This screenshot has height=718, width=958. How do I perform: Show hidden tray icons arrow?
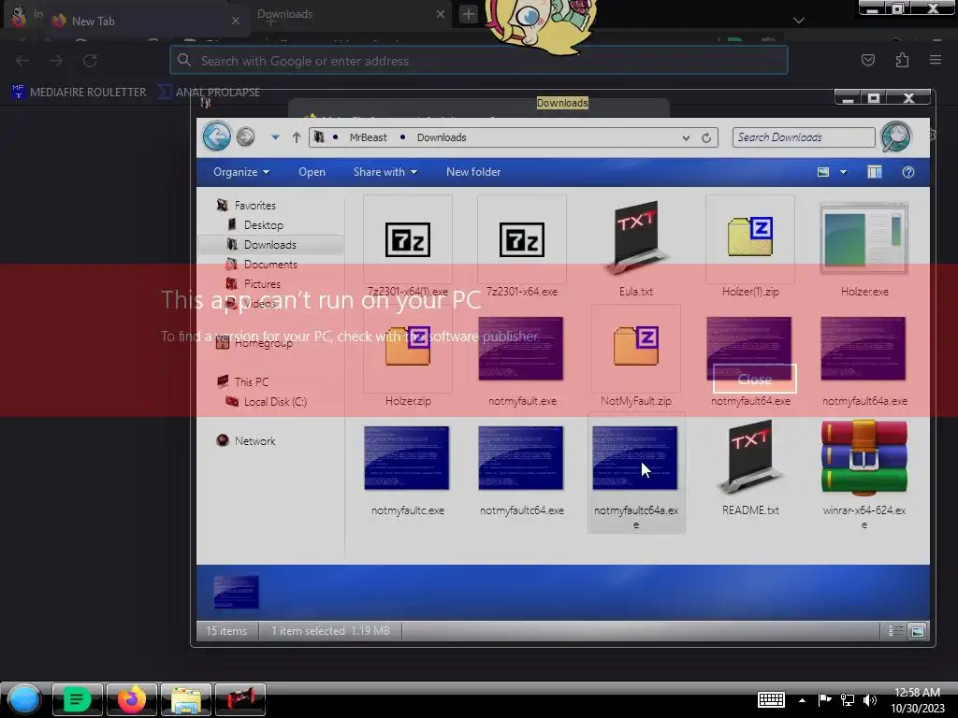tap(802, 700)
